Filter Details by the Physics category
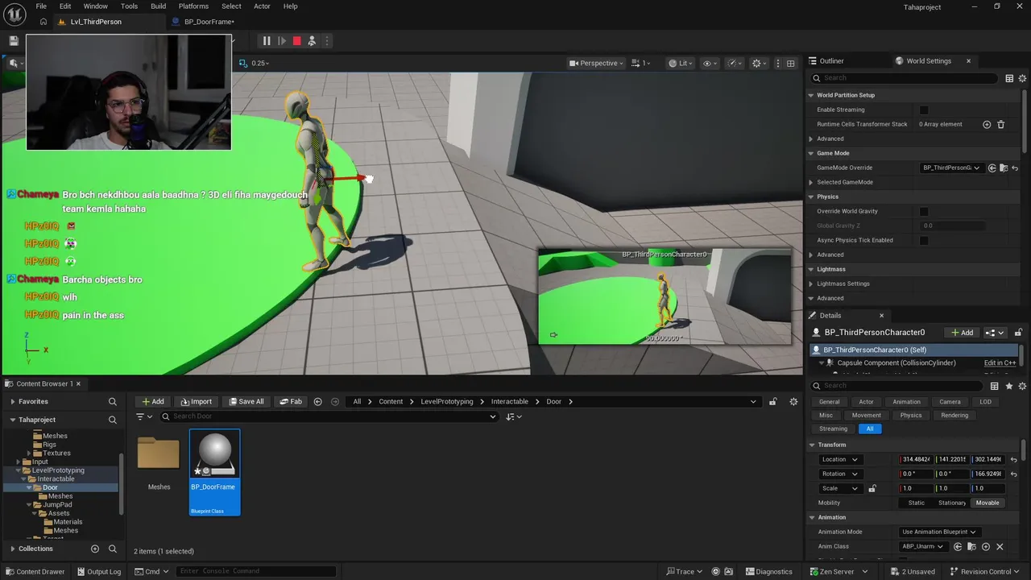The image size is (1031, 580). coord(910,416)
